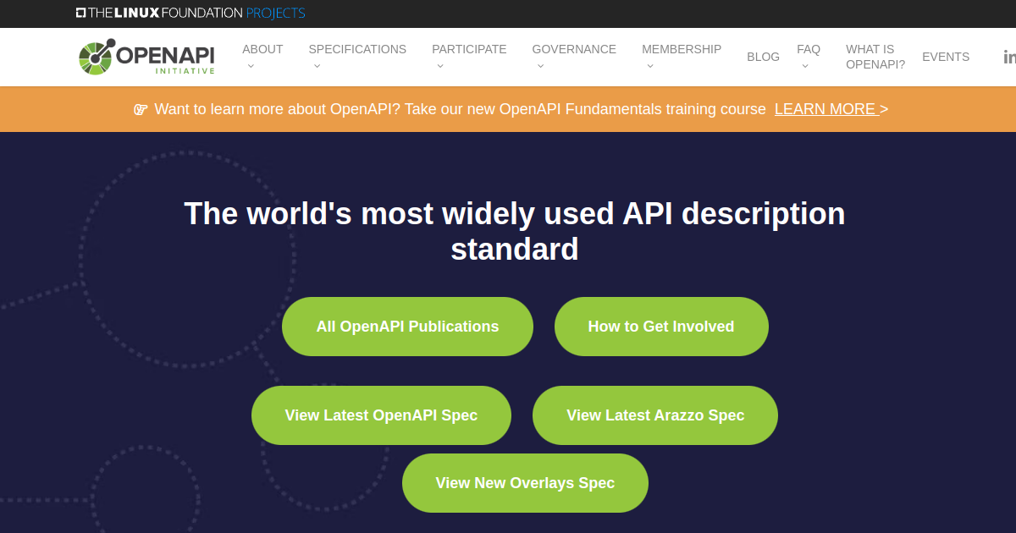Open The Linux Foundation Projects logo link

click(x=190, y=13)
